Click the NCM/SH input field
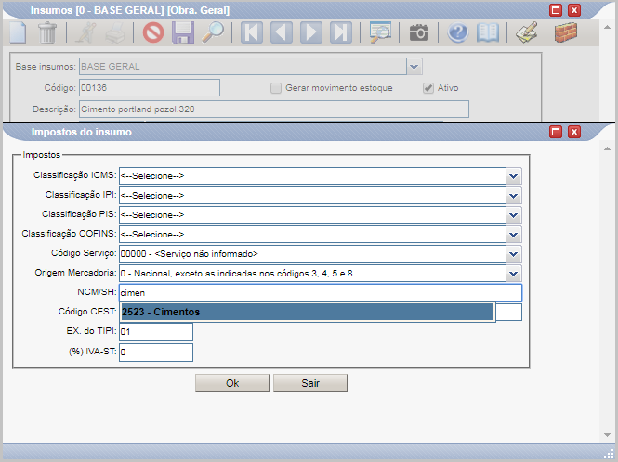Viewport: 618px width, 462px height. click(321, 293)
